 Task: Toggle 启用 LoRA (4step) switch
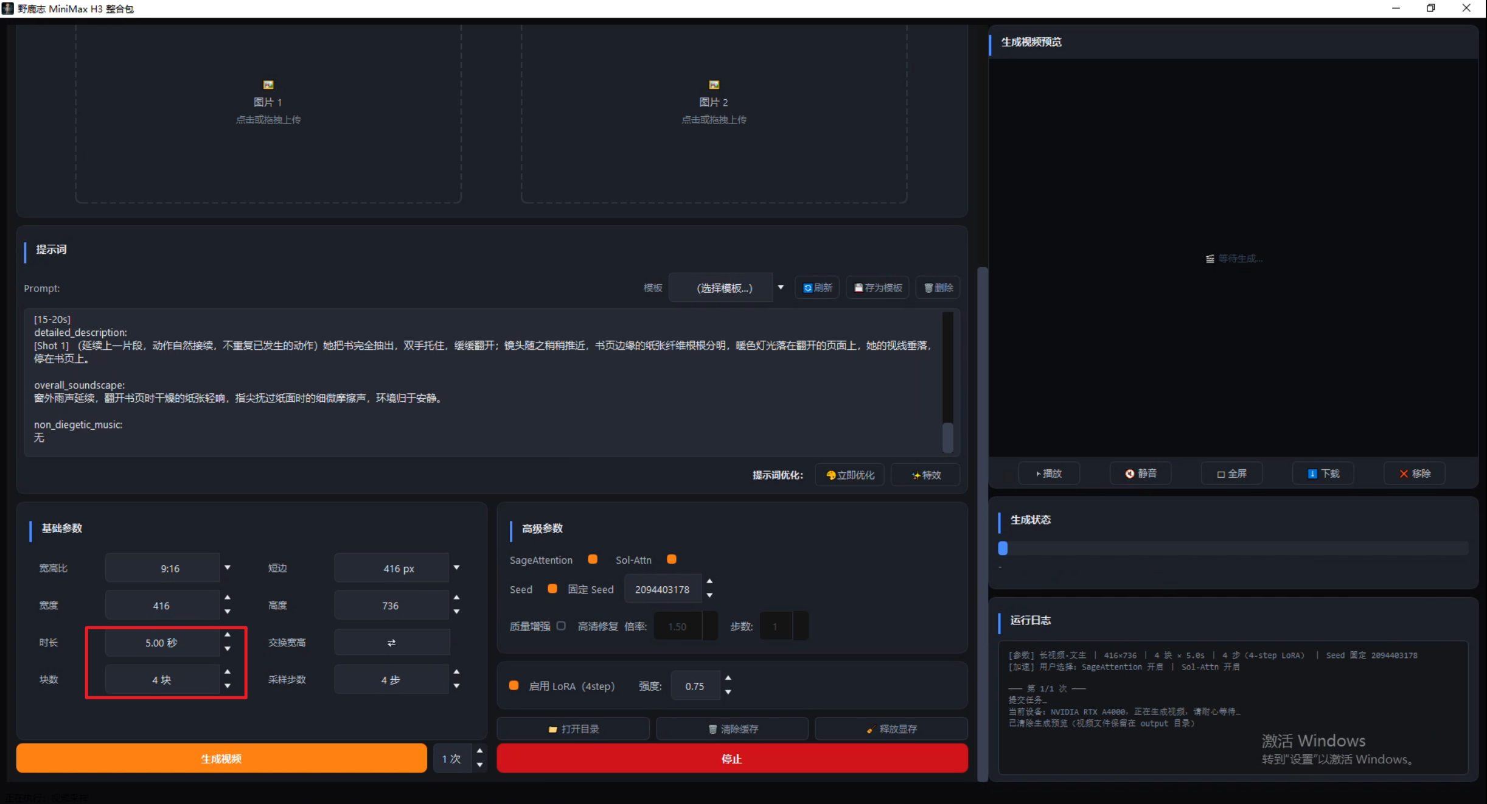click(x=514, y=685)
